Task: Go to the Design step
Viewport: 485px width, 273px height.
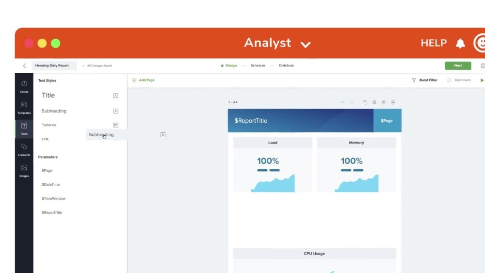Action: pyautogui.click(x=229, y=65)
